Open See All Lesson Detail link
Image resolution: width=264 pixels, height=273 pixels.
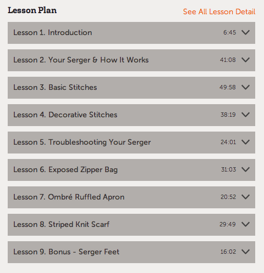[219, 12]
